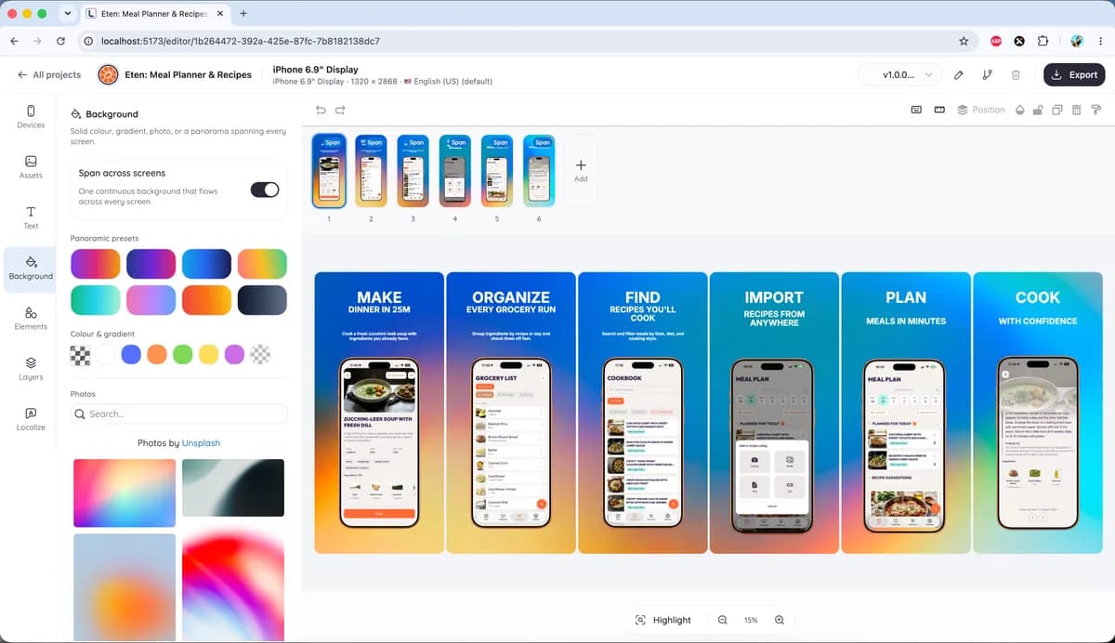Choose the dark grey-green Unsplash photo
This screenshot has height=643, width=1115.
(x=233, y=488)
